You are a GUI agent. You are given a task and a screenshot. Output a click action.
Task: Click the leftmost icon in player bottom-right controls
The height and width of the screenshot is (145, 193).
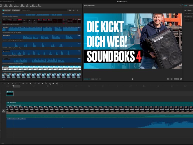(168, 79)
